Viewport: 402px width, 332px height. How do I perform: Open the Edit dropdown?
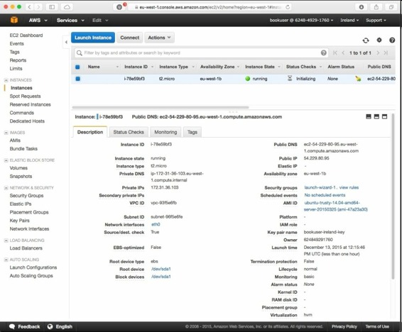(x=100, y=21)
